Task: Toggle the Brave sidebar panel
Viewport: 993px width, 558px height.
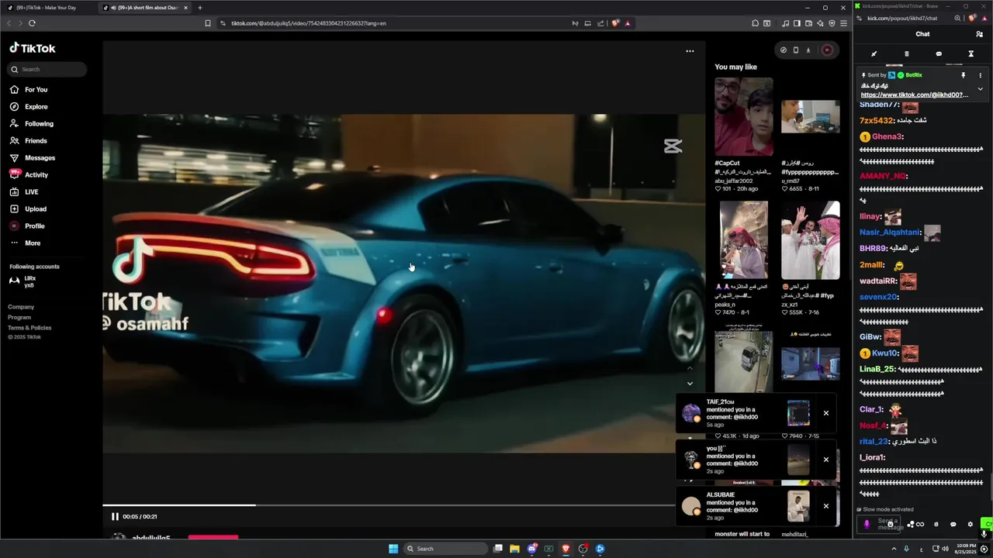Action: pos(797,23)
